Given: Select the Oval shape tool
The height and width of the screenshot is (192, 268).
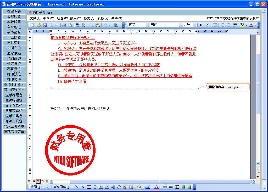Looking at the screenshot, I should tap(95, 187).
